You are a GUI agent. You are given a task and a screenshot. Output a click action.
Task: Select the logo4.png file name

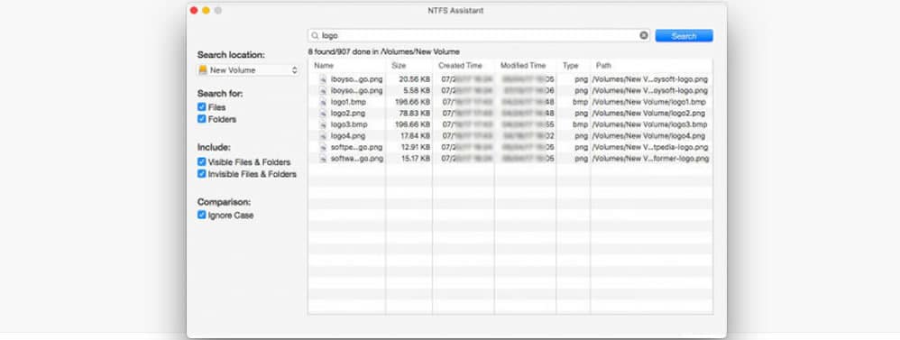348,135
